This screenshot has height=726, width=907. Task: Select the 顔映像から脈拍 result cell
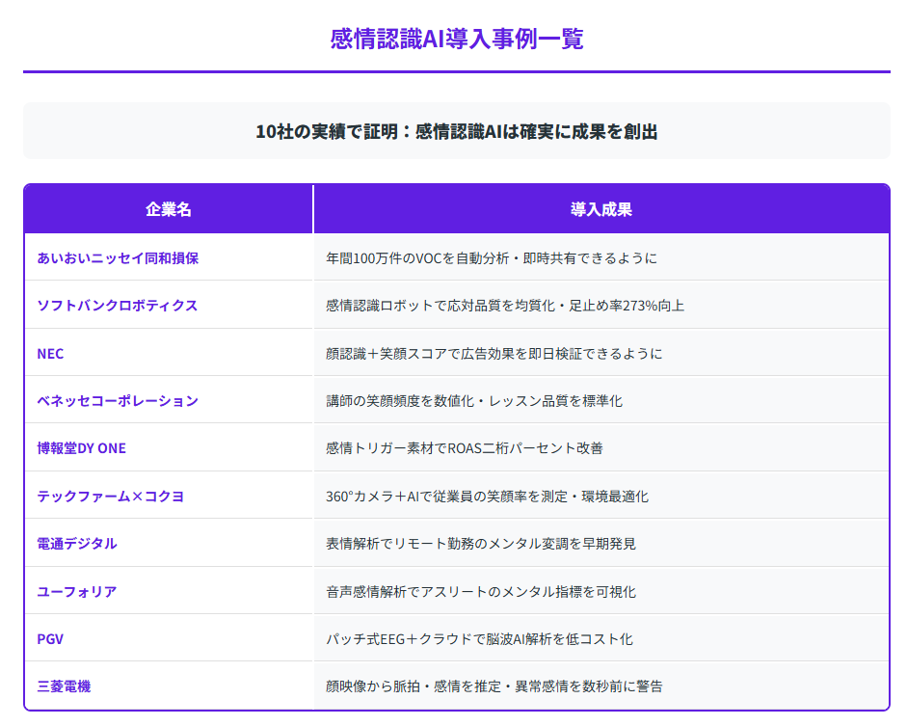click(494, 686)
